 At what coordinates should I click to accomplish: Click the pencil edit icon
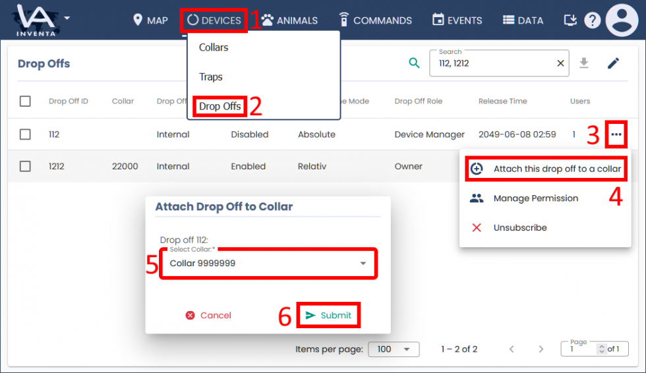tap(613, 63)
